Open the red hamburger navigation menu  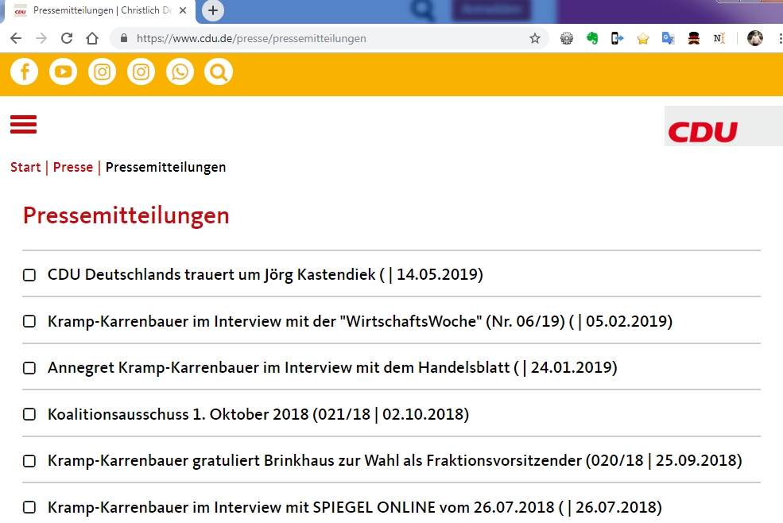point(24,124)
